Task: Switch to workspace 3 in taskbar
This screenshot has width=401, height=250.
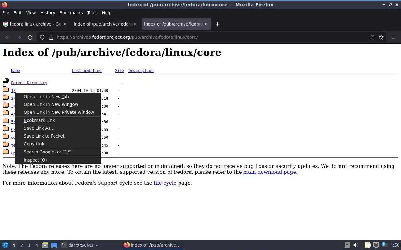Action: 29,245
